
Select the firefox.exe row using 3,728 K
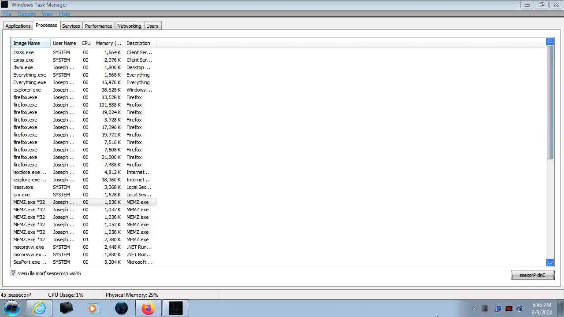pos(84,120)
